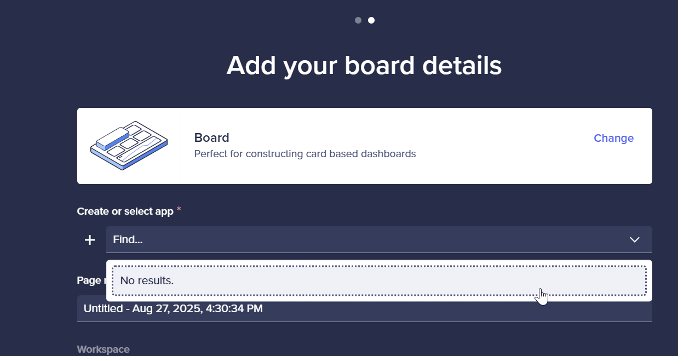Select the second, active step dot indicator
This screenshot has height=356, width=678.
pos(371,20)
